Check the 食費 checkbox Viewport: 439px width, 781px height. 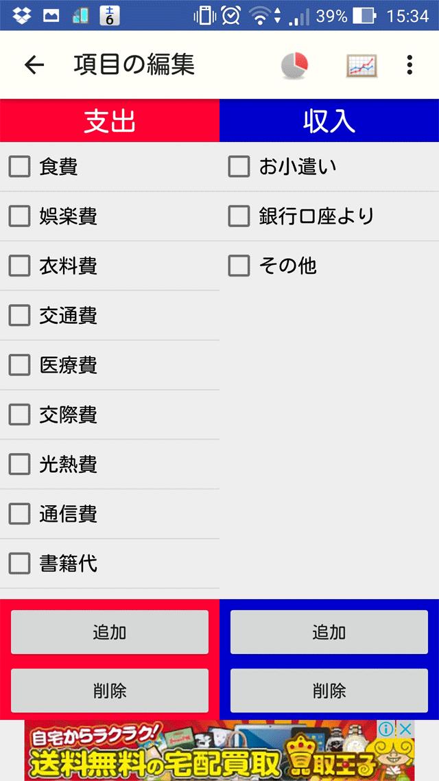click(19, 166)
